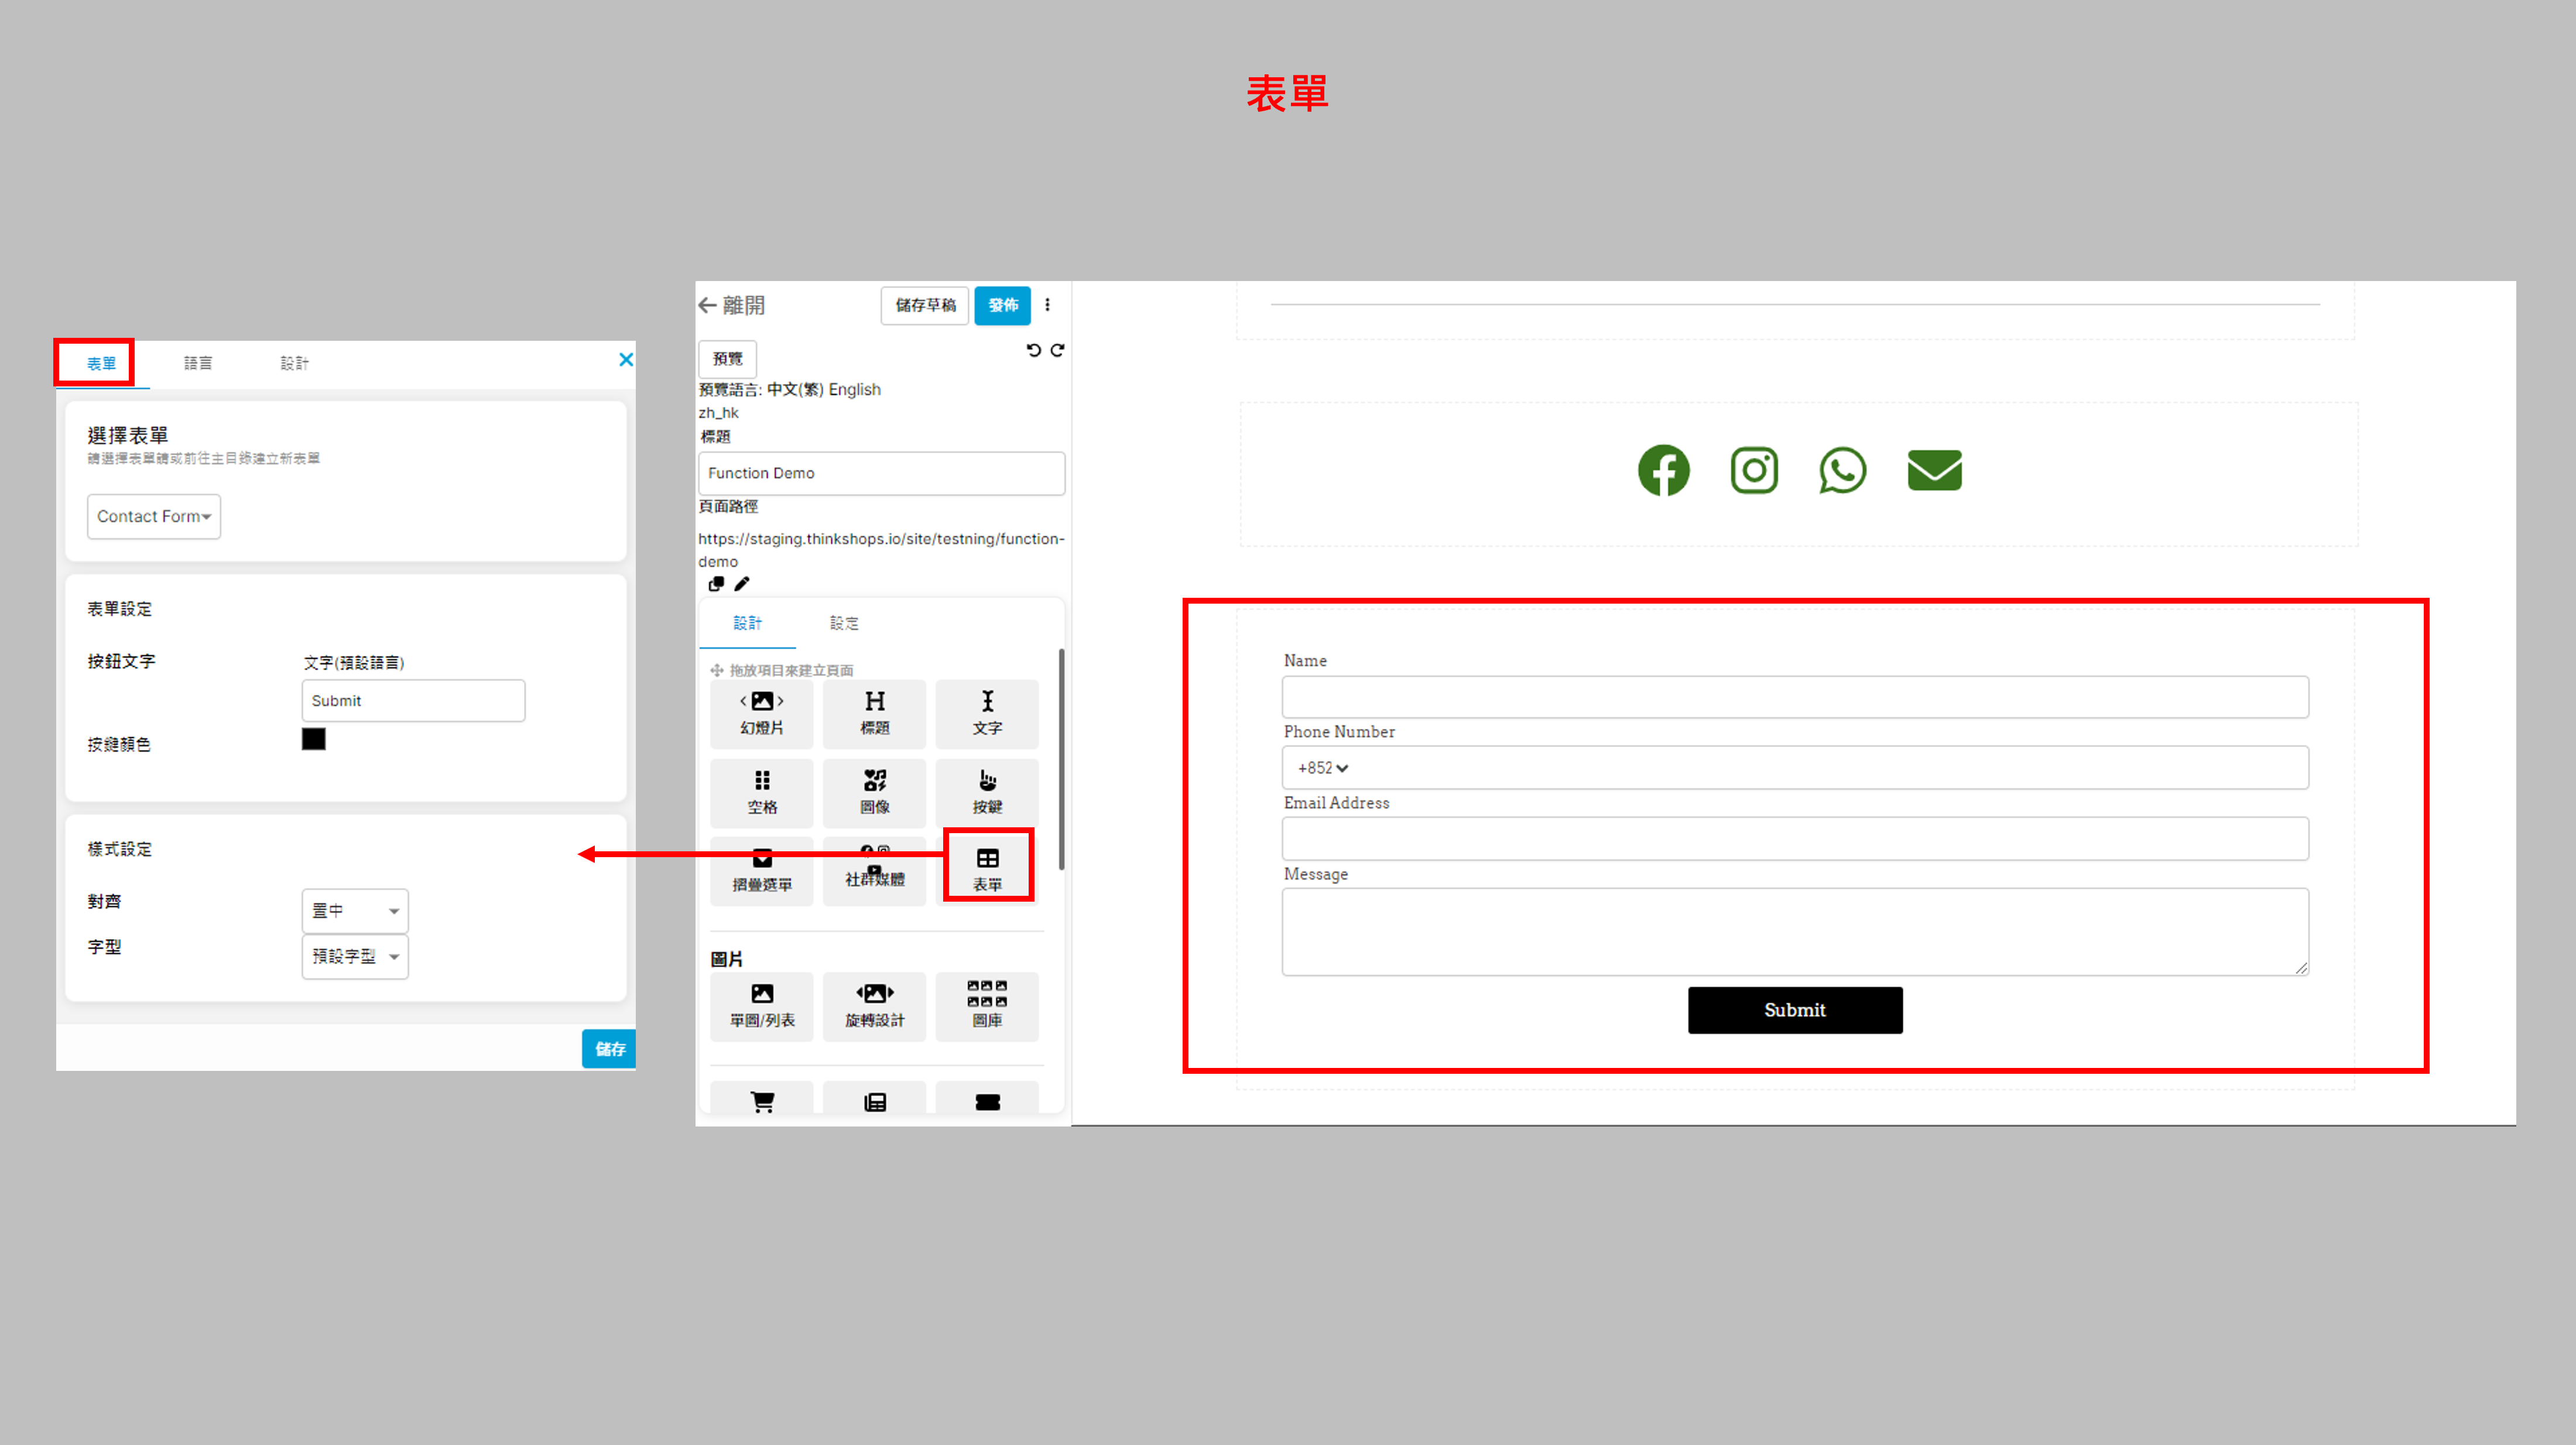The image size is (2576, 1445).
Task: Click the green email envelope icon
Action: click(1934, 471)
